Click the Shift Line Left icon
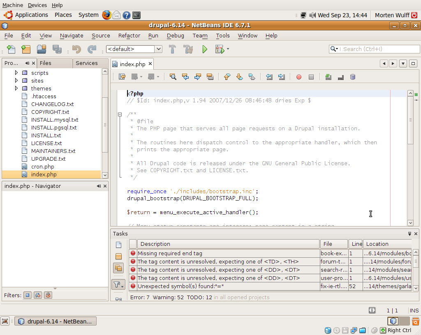 [x=269, y=77]
